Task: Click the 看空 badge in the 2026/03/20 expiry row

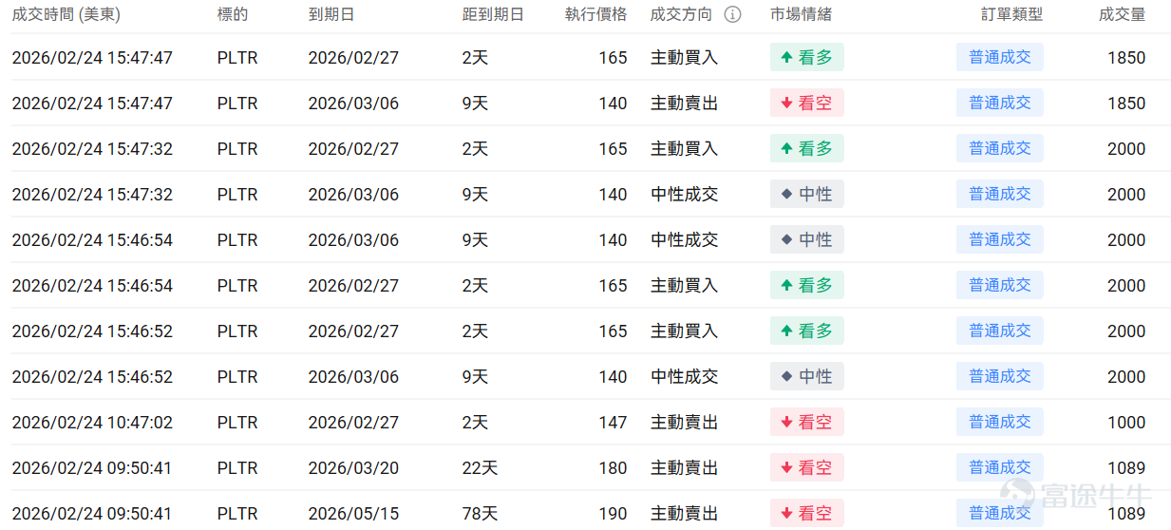Action: (806, 467)
